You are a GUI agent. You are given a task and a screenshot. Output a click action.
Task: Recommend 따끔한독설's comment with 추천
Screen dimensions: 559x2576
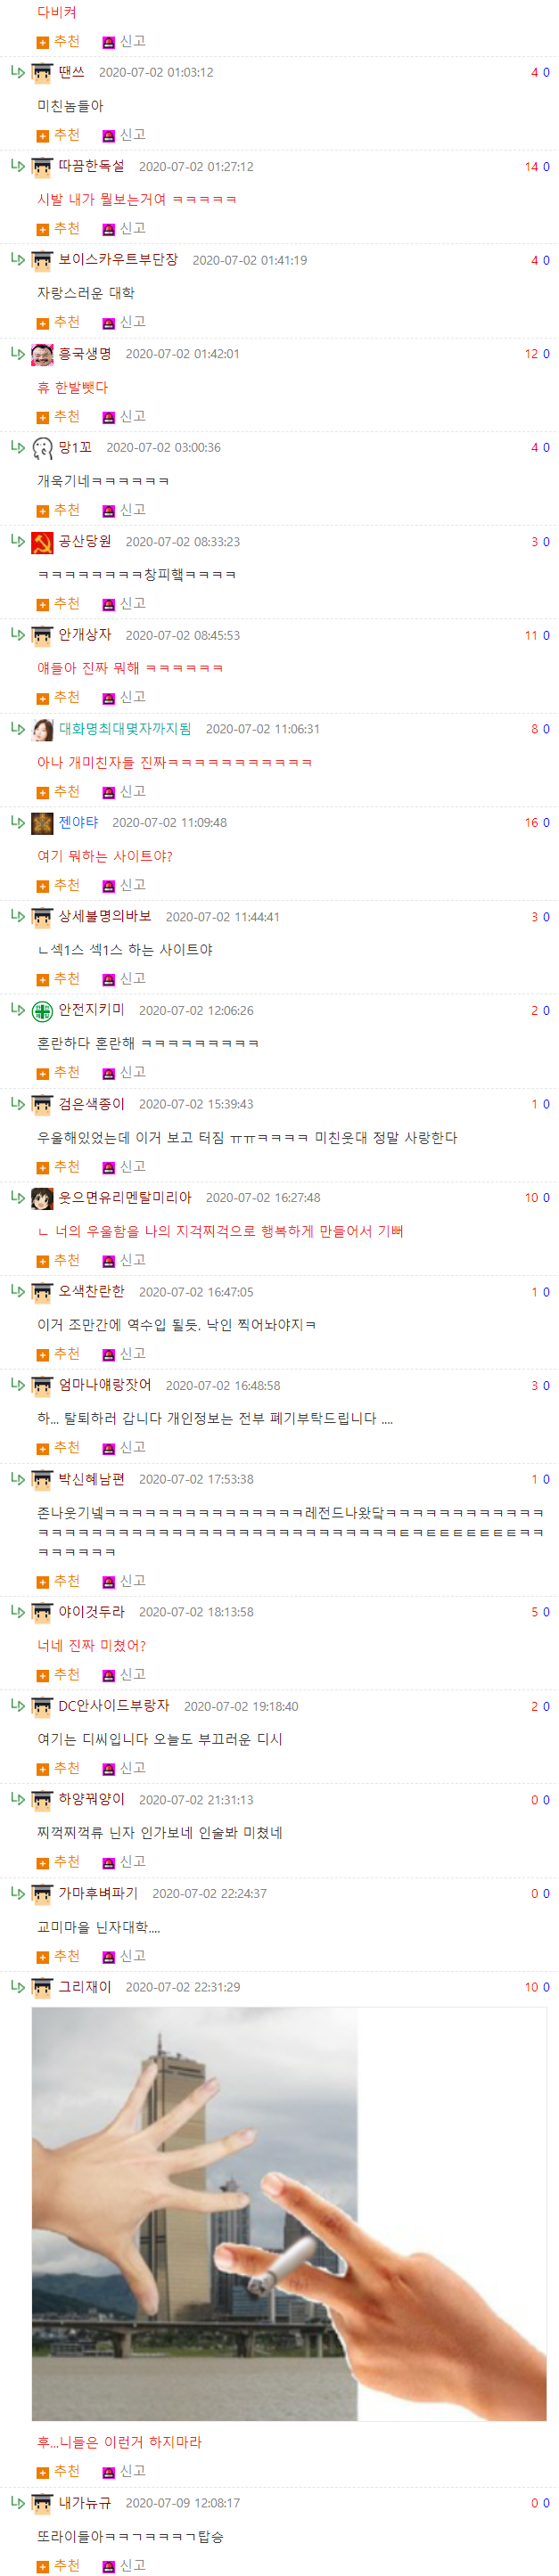[58, 229]
